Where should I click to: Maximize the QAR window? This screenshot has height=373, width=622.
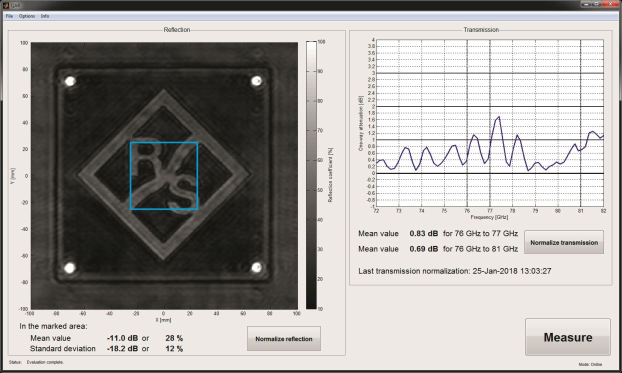click(x=596, y=4)
